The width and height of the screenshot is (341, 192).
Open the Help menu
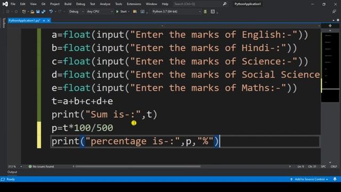coord(165,4)
